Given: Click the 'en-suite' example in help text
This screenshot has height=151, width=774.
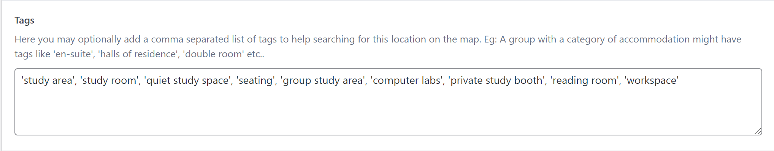Looking at the screenshot, I should [x=73, y=54].
